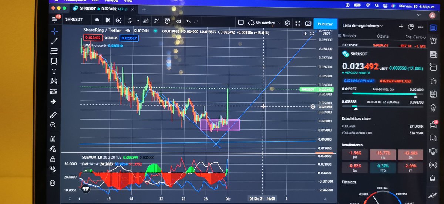The height and width of the screenshot is (204, 444).
Task: Open the Fibonacci/Gann tools group
Action: tap(54, 51)
